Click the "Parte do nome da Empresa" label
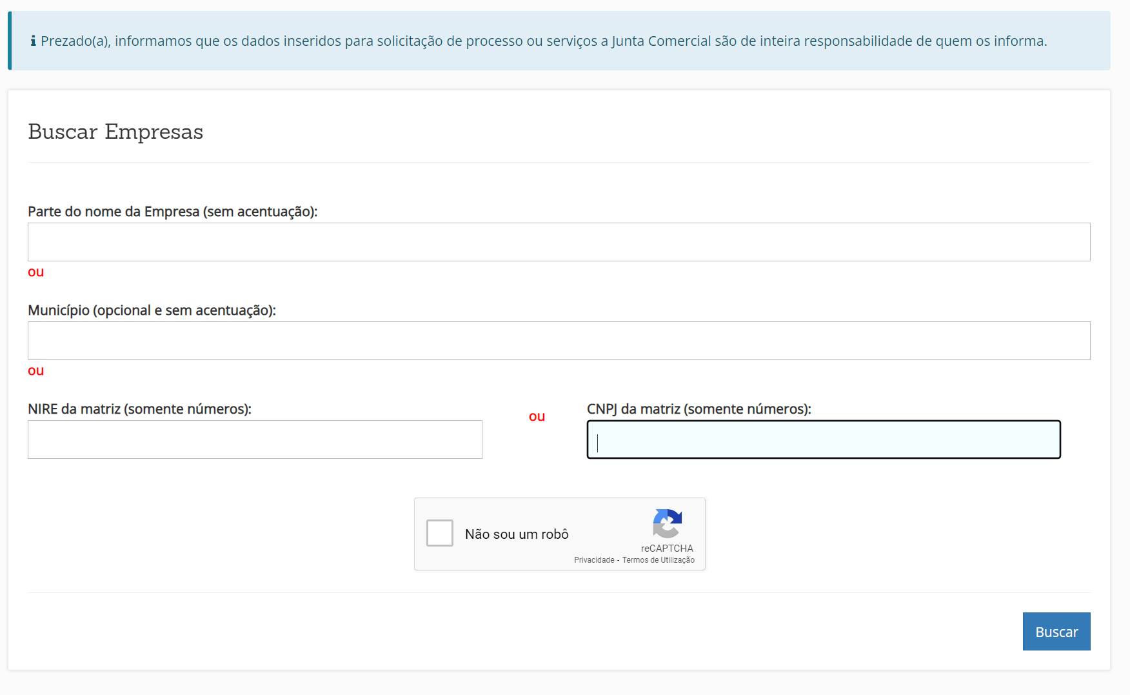The height and width of the screenshot is (695, 1130). click(x=172, y=212)
